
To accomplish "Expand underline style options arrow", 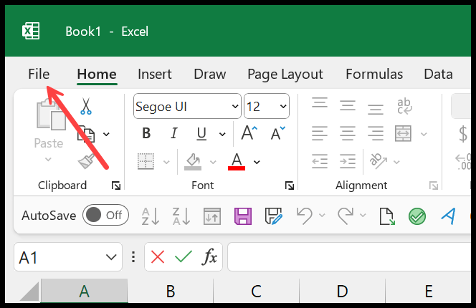I will click(x=222, y=134).
